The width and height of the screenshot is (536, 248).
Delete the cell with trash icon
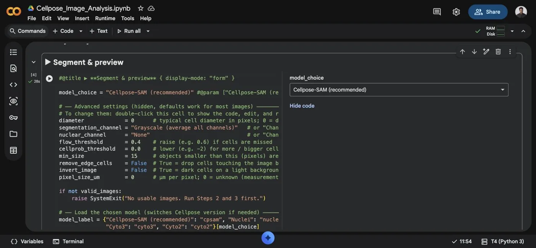click(x=498, y=52)
